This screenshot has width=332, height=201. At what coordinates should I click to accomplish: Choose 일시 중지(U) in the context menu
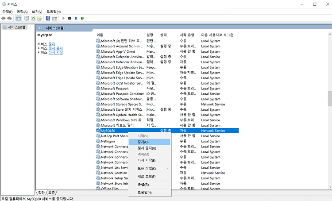coord(150,148)
